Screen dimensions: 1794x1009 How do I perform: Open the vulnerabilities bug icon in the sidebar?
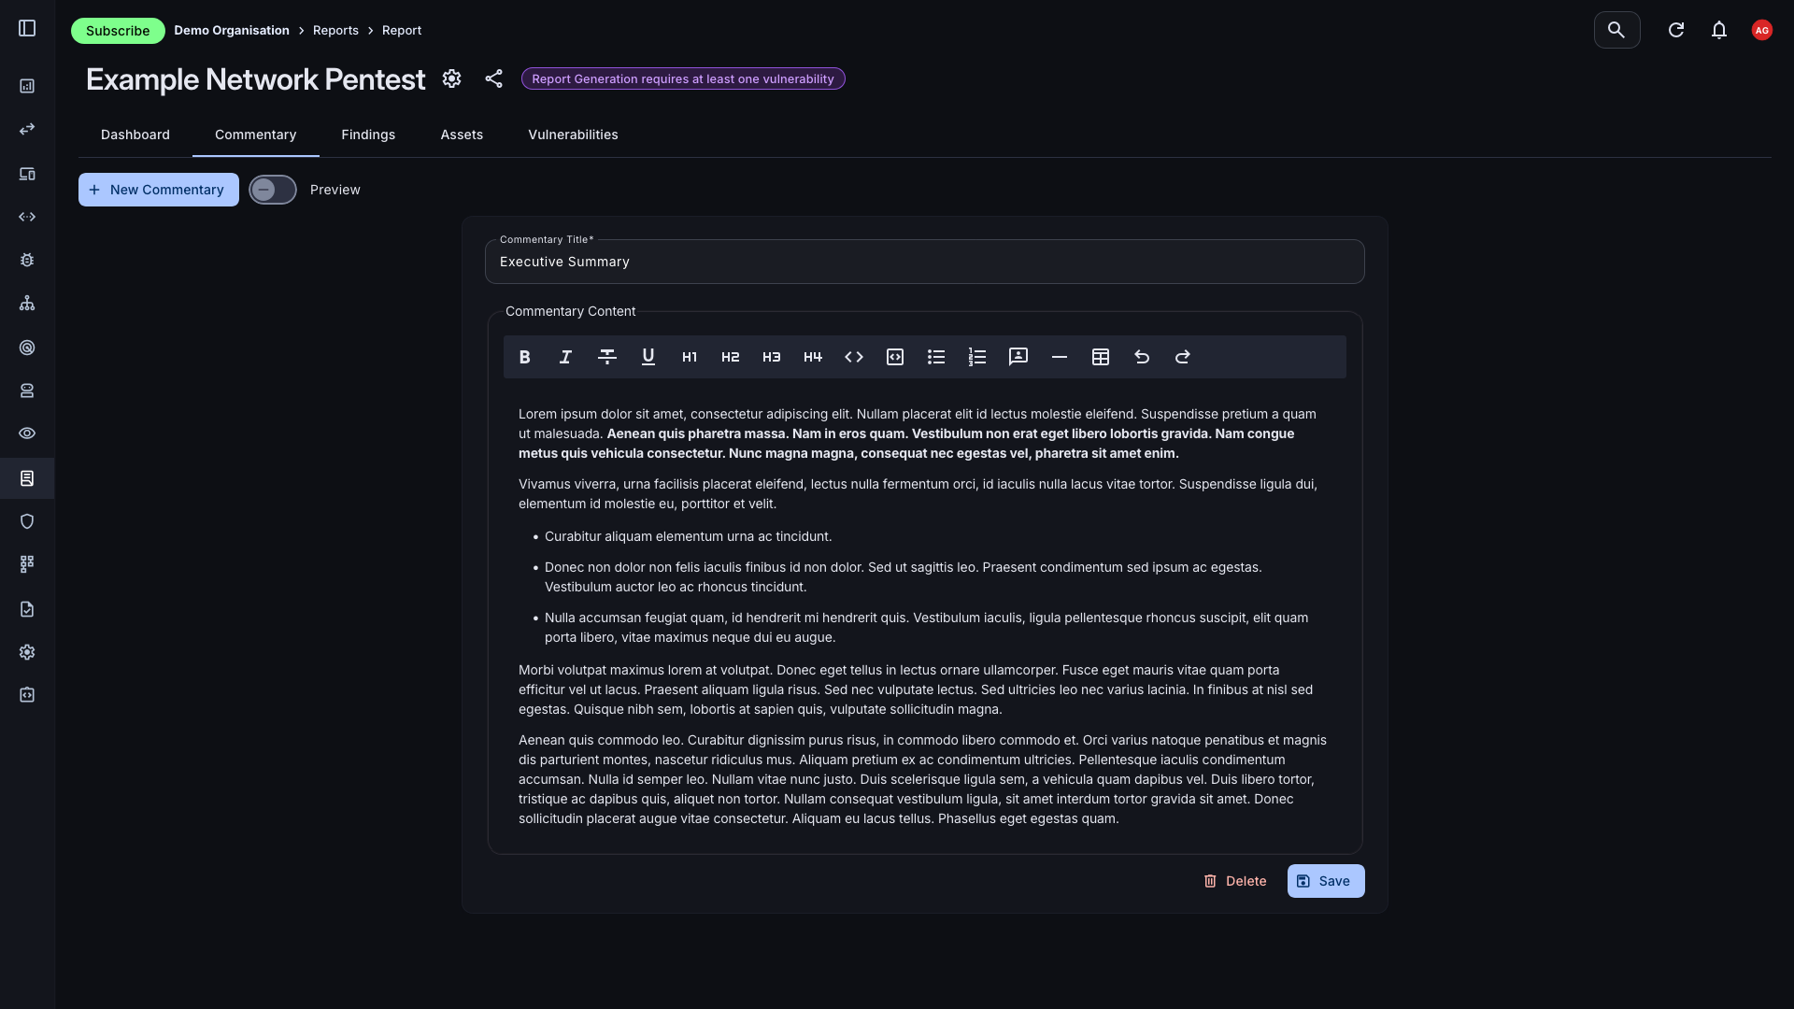coord(27,260)
